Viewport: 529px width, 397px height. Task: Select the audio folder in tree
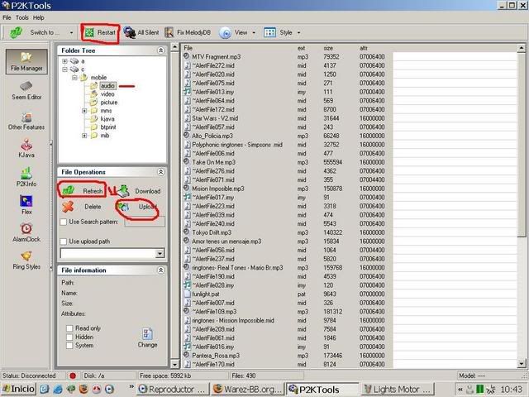(x=107, y=86)
